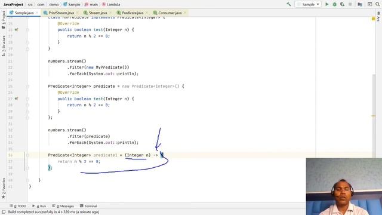This screenshot has height=215, width=382.
Task: Click the override gutter icon on line 16
Action: [16, 30]
